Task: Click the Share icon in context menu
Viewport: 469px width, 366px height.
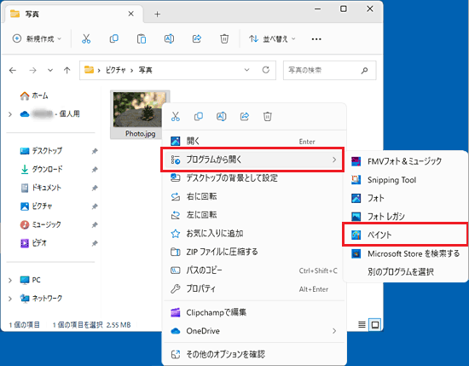Action: 245,116
